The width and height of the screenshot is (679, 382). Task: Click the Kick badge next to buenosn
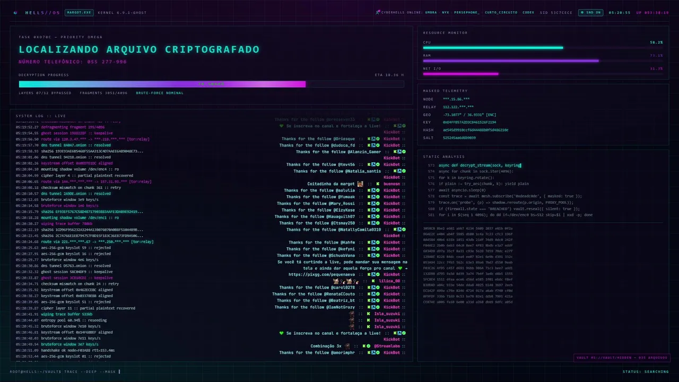378,184
